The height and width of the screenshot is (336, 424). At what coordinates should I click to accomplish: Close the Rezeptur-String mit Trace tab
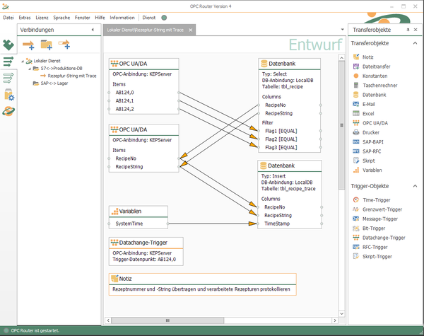point(191,30)
